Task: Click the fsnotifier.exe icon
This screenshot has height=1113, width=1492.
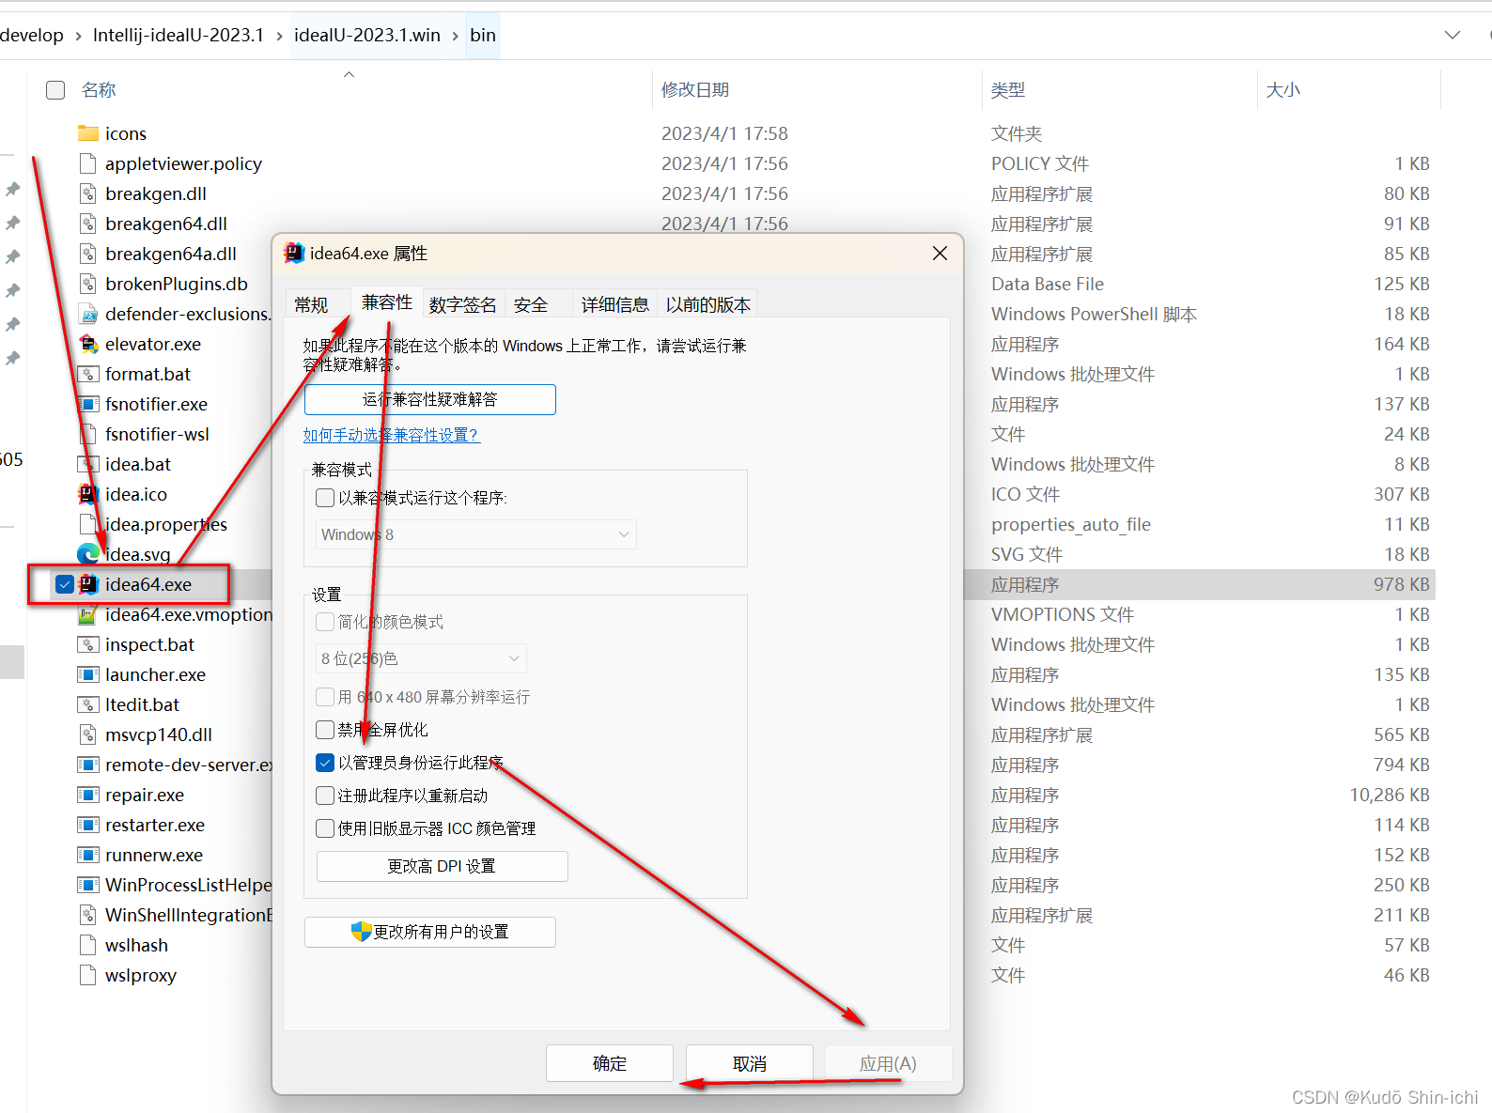Action: click(88, 404)
